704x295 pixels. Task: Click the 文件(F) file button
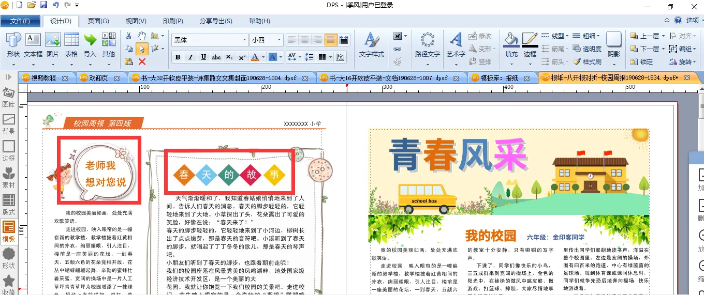(20, 21)
